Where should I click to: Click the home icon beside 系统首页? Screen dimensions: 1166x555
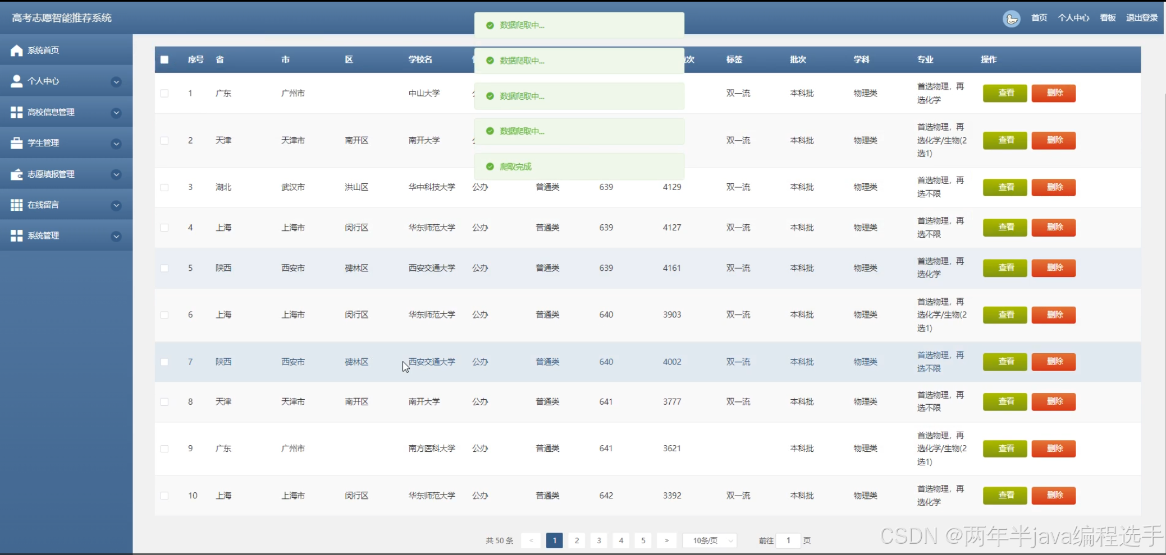pos(17,50)
